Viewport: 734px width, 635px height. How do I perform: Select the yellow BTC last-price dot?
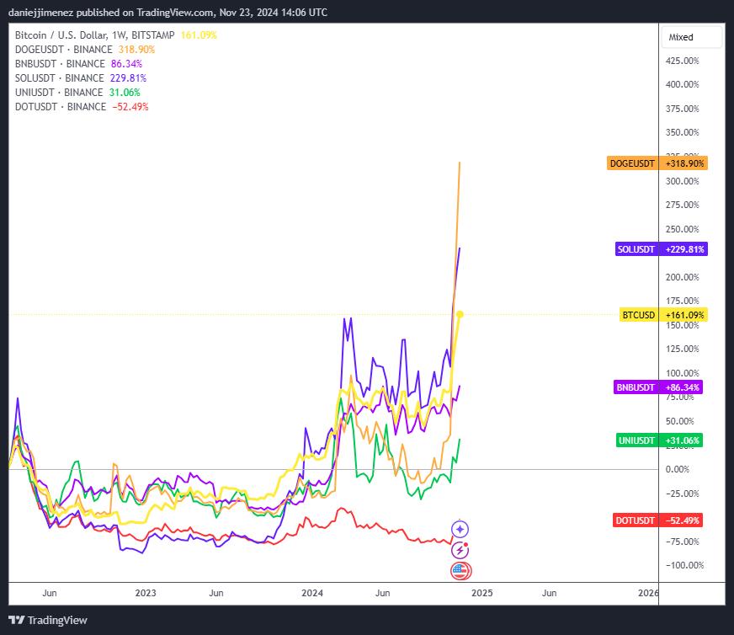point(460,314)
